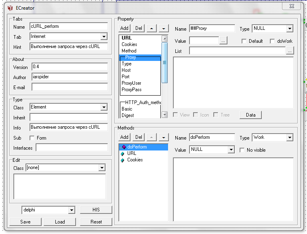Select the Cookies method in Methods list

pyautogui.click(x=135, y=160)
